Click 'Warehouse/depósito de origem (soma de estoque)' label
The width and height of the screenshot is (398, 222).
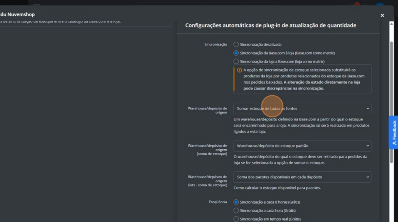point(208,150)
